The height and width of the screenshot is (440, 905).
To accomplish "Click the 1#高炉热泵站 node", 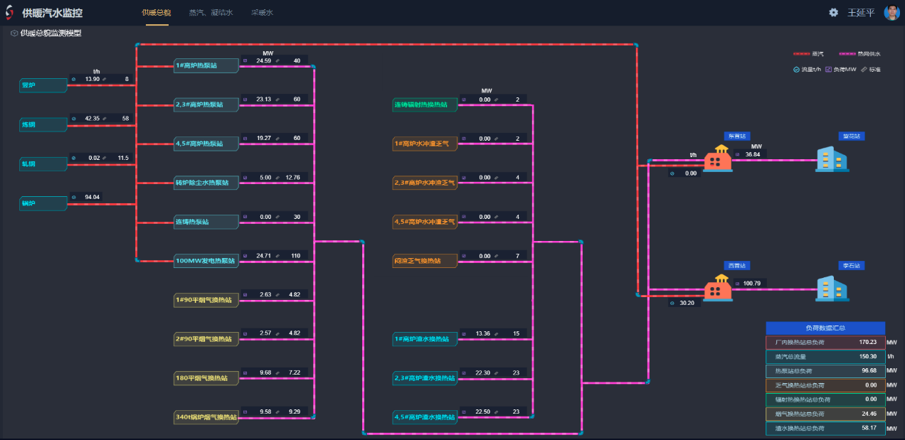I will [x=206, y=66].
